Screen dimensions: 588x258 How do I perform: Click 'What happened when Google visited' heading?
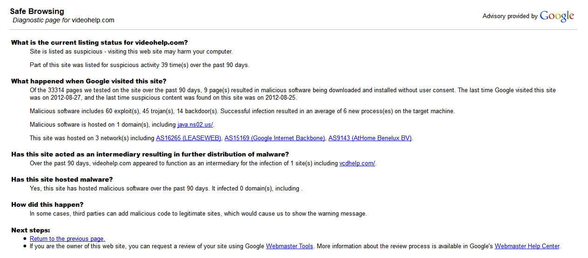coord(89,81)
